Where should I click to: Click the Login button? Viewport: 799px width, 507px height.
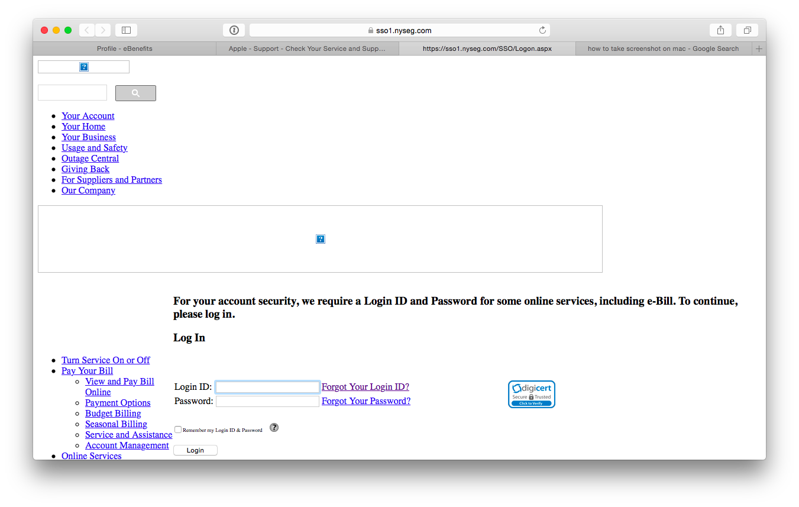(x=195, y=450)
